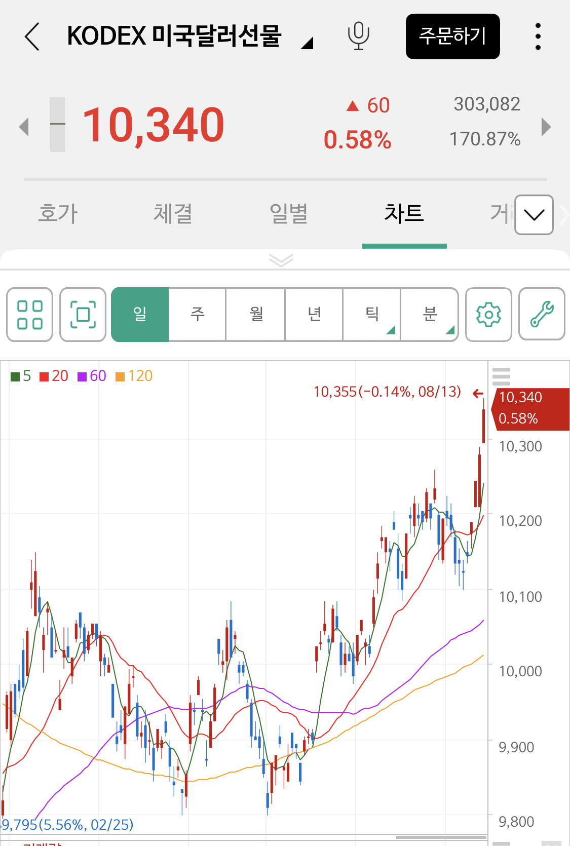The width and height of the screenshot is (570, 846).
Task: Tap the chart horizontal scrollbar
Action: click(441, 837)
